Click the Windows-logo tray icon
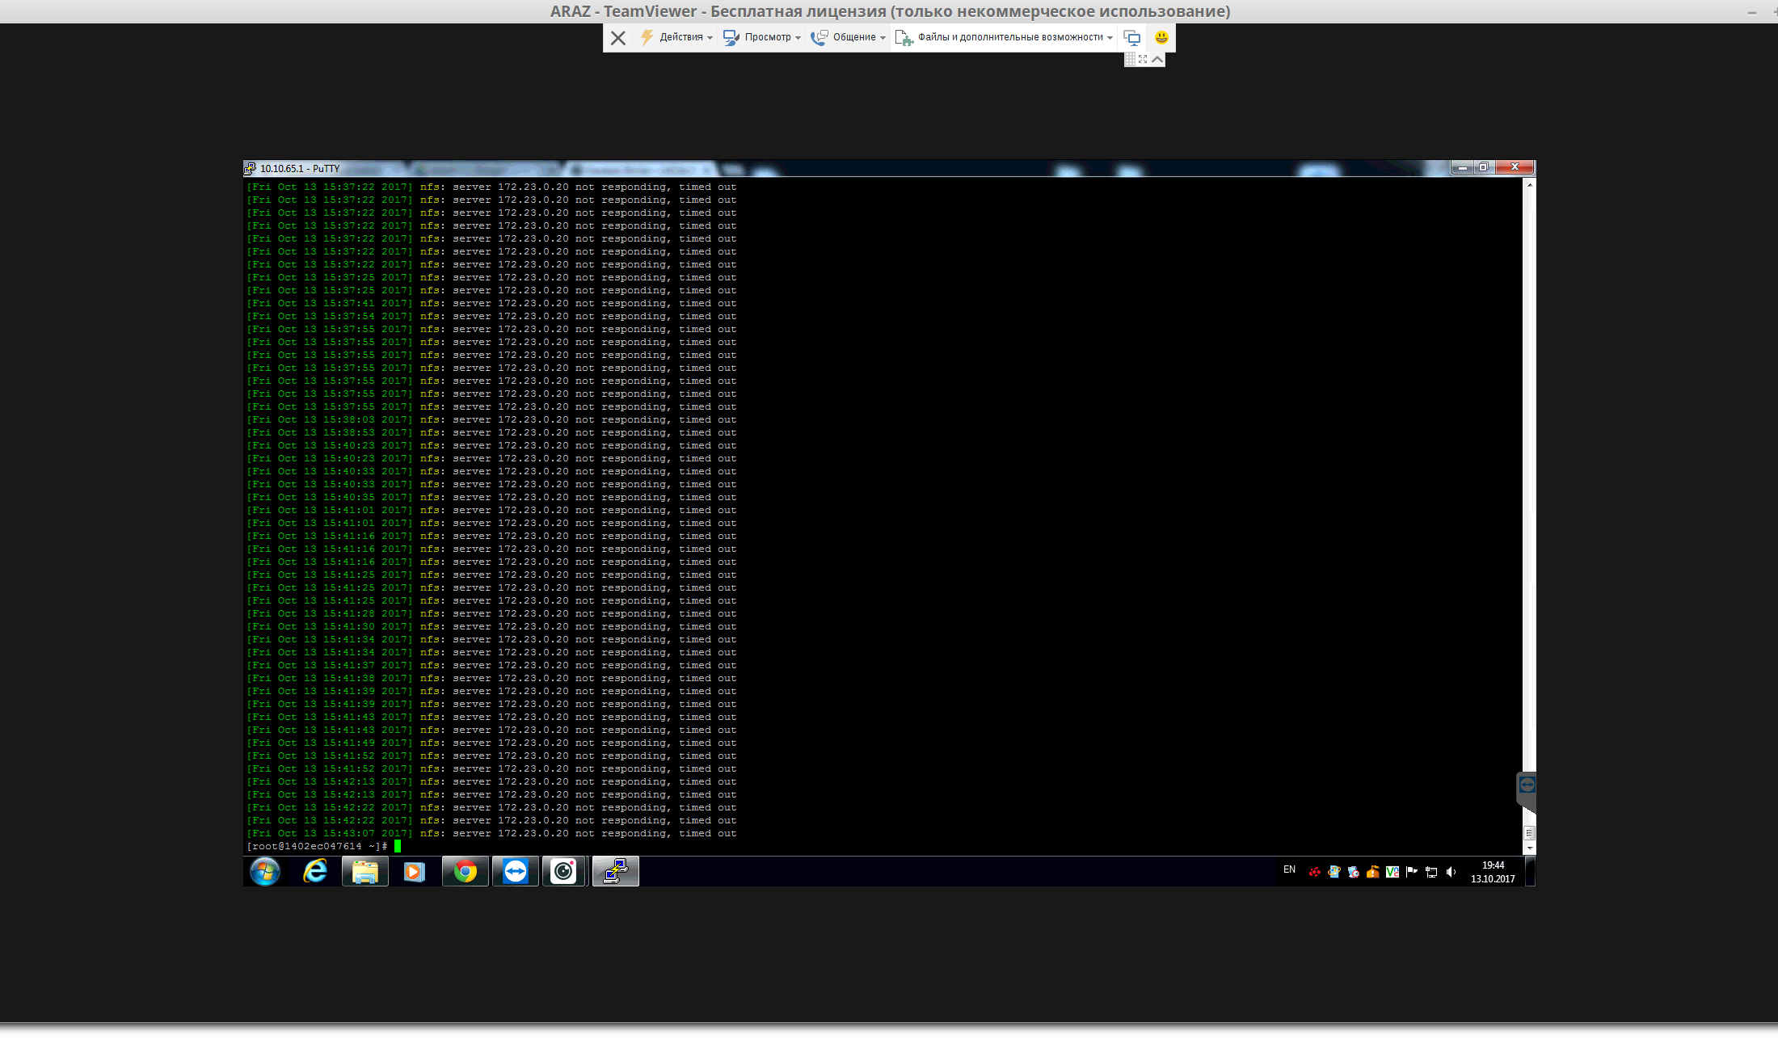Screen dimensions: 1778x1044 (1334, 872)
